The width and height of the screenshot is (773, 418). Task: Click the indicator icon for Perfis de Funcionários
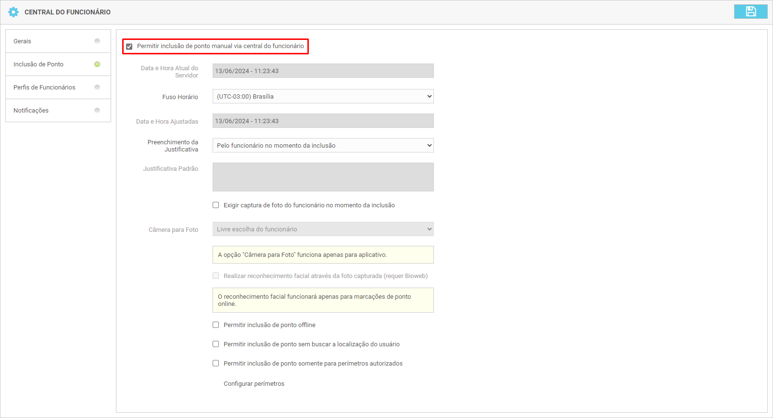pyautogui.click(x=97, y=87)
